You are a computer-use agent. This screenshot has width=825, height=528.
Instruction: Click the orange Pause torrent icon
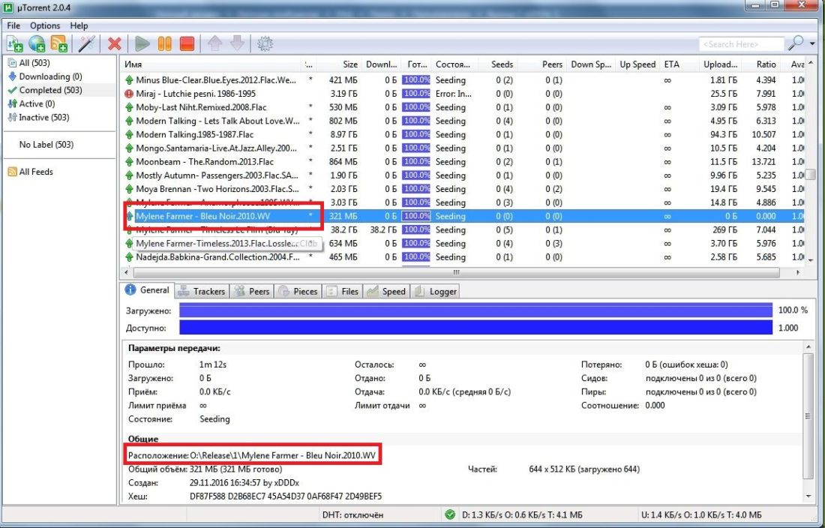click(x=165, y=43)
